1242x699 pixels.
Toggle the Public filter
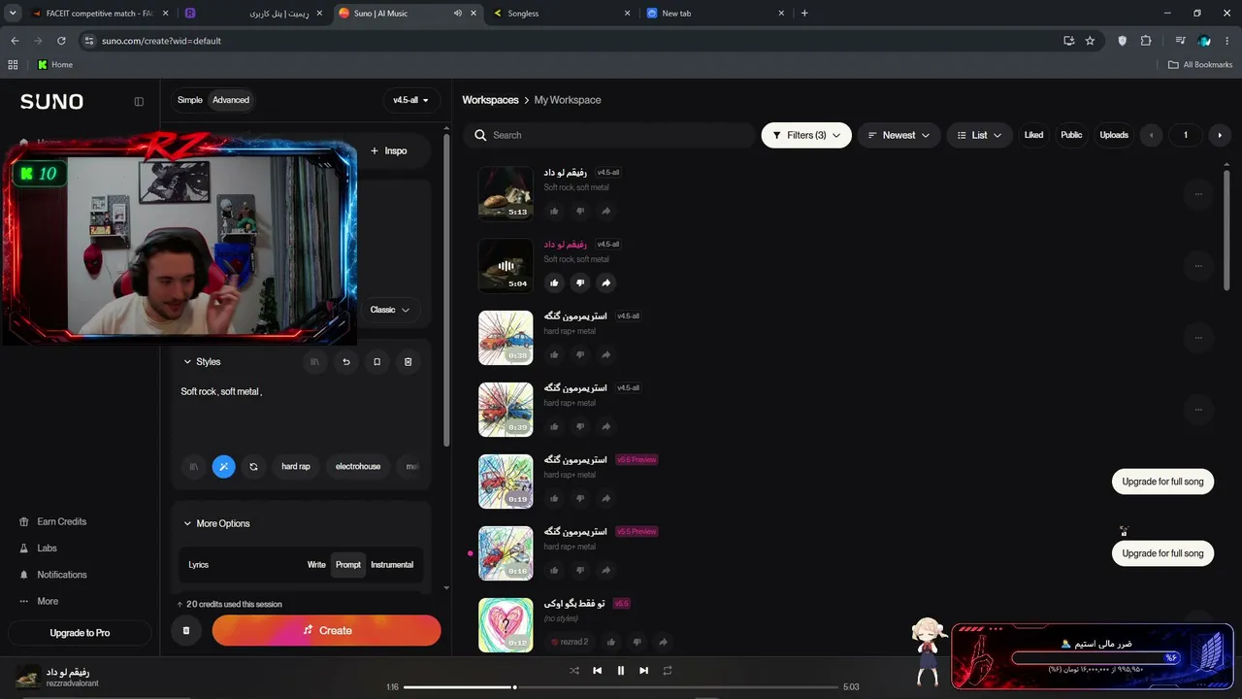pos(1071,135)
